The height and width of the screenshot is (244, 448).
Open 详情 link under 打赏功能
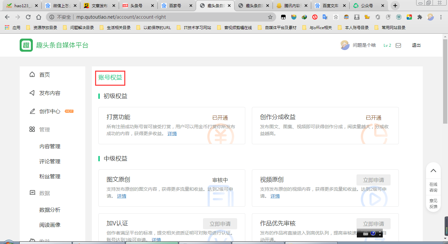click(172, 133)
